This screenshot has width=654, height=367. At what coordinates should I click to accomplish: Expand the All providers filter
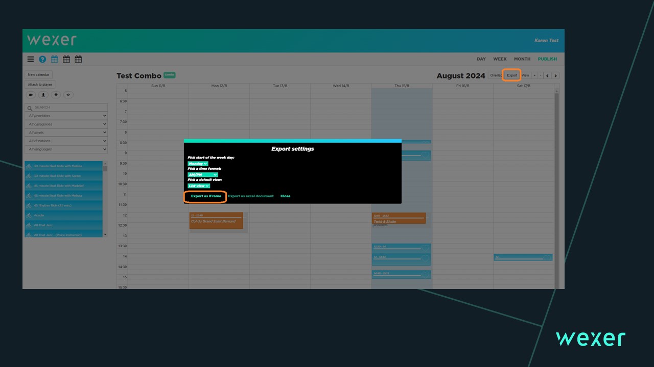[66, 116]
